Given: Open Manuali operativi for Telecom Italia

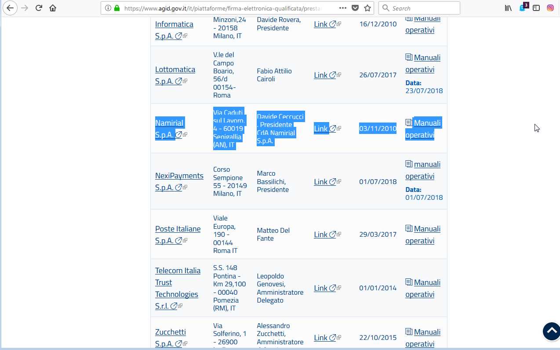Looking at the screenshot, I should [423, 288].
